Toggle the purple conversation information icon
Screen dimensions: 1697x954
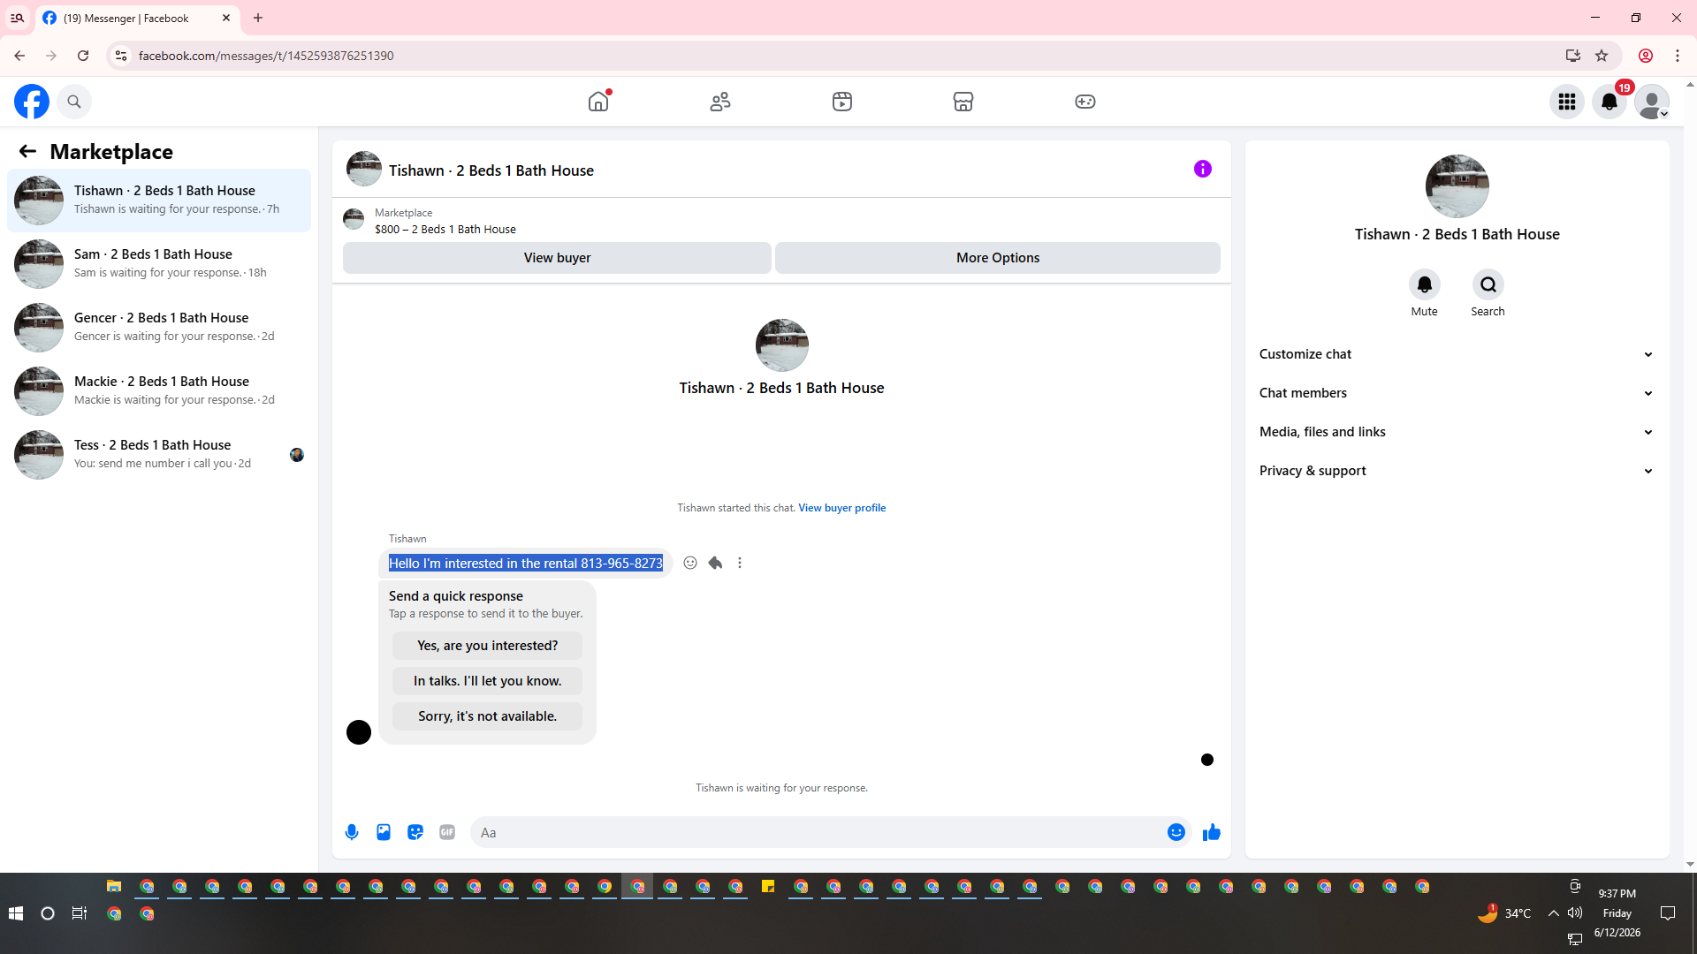pos(1203,169)
